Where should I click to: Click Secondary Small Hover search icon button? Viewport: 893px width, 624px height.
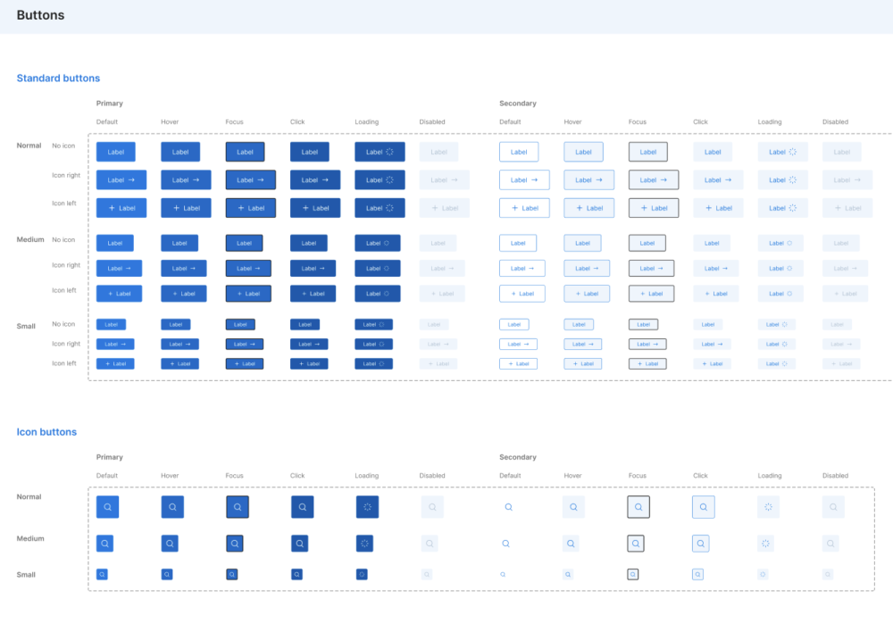click(568, 575)
